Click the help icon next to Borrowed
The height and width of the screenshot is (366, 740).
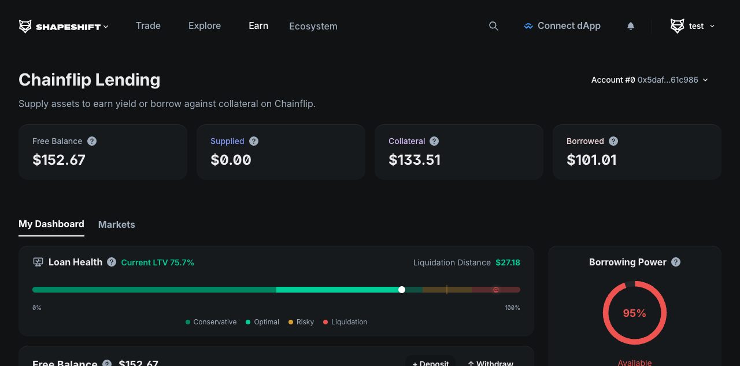click(613, 141)
